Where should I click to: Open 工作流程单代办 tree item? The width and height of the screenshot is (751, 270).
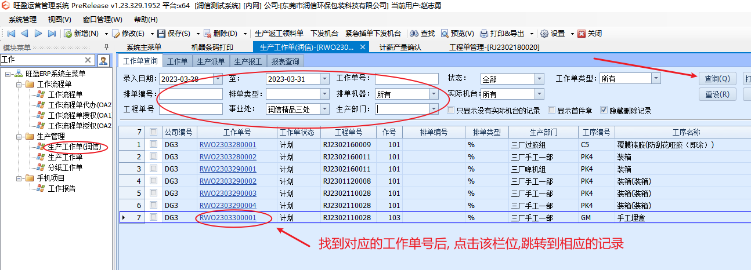click(79, 105)
